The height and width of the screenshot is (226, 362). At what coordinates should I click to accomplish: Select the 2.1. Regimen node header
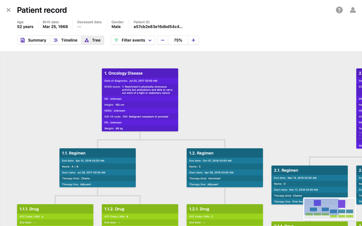(x=309, y=170)
